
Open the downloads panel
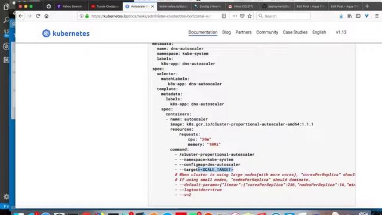point(341,16)
